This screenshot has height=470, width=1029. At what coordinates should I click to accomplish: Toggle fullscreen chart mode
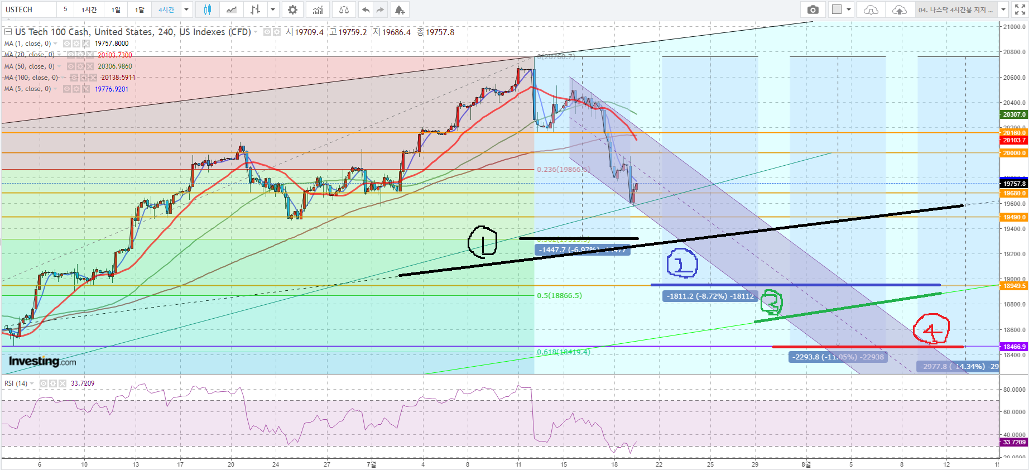click(1020, 9)
